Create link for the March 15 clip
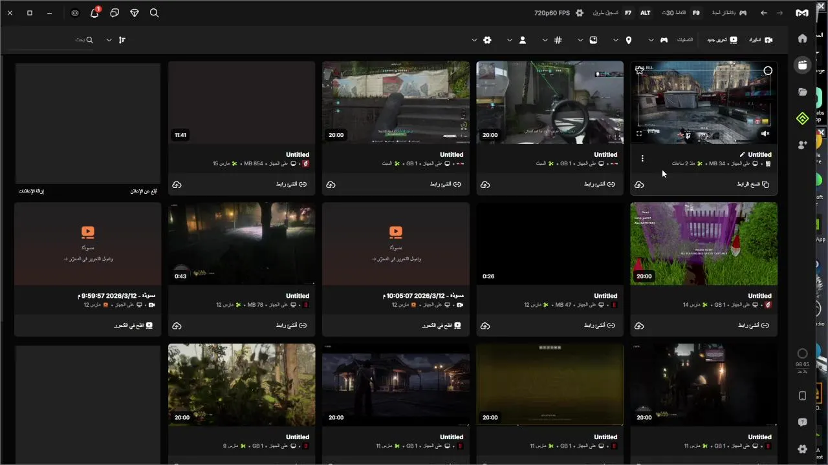 (291, 185)
